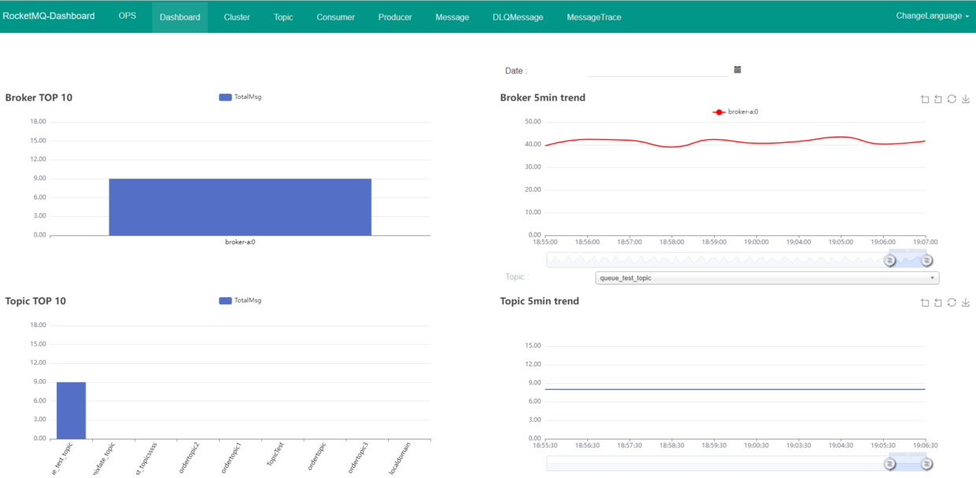Viewport: 976px width, 478px height.
Task: Save Topic 5min trend chart as image
Action: click(966, 303)
